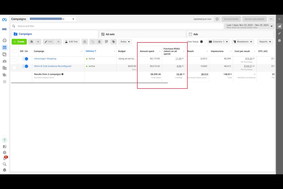The height and width of the screenshot is (189, 283).
Task: Click the Refresh icon beside Updated just now
Action: [x=217, y=19]
